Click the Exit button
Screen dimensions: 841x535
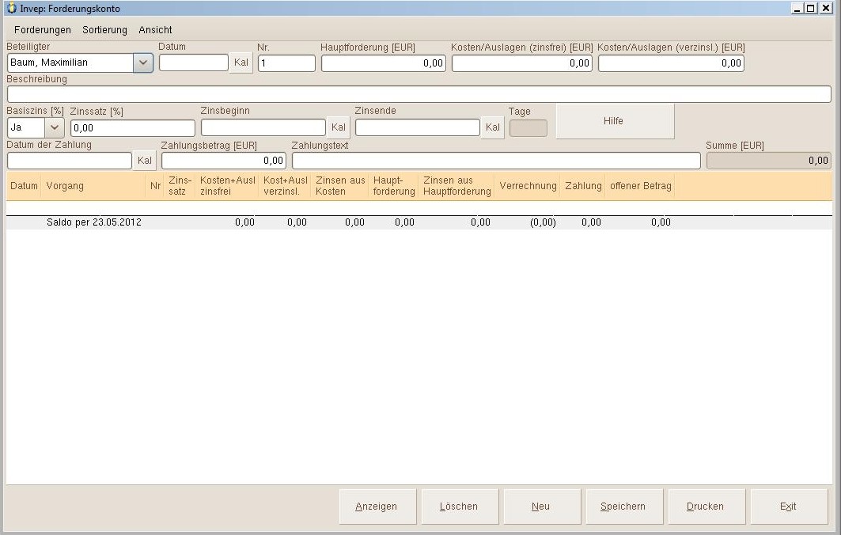point(788,507)
